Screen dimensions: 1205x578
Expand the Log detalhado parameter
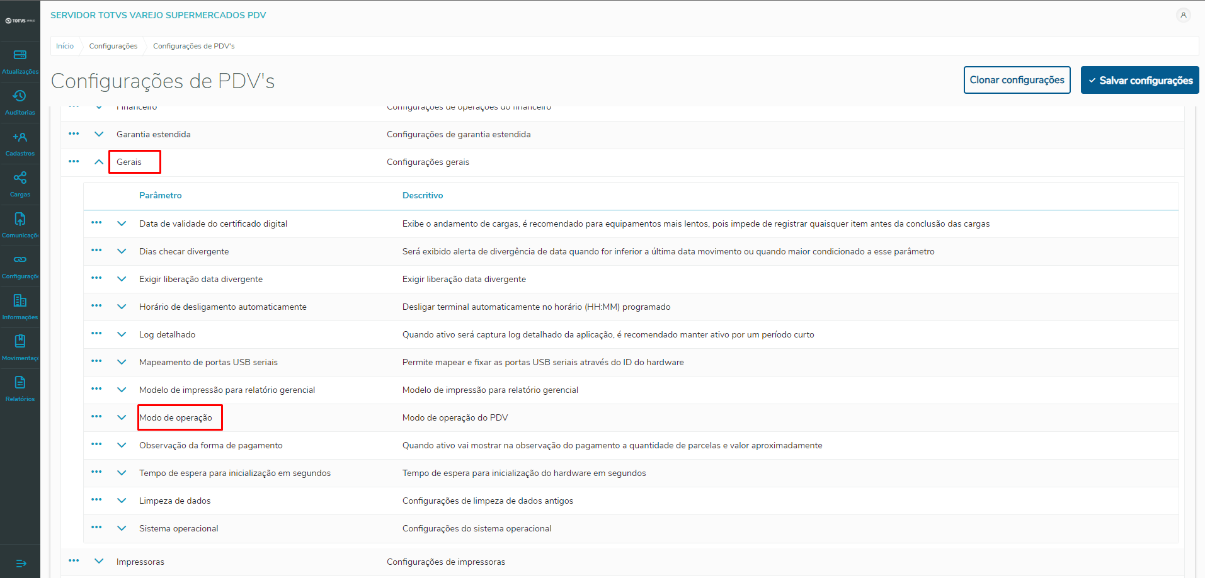tap(122, 334)
